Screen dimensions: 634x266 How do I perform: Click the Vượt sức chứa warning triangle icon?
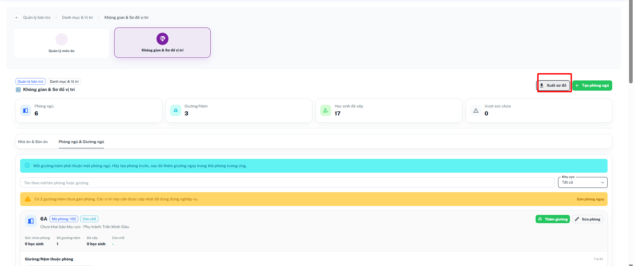click(476, 110)
